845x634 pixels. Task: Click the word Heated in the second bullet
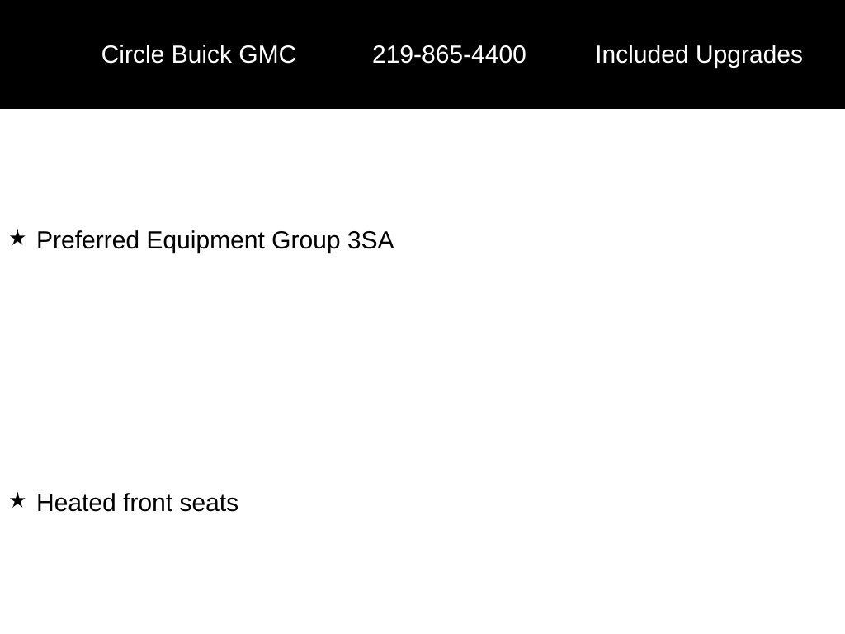pos(77,503)
